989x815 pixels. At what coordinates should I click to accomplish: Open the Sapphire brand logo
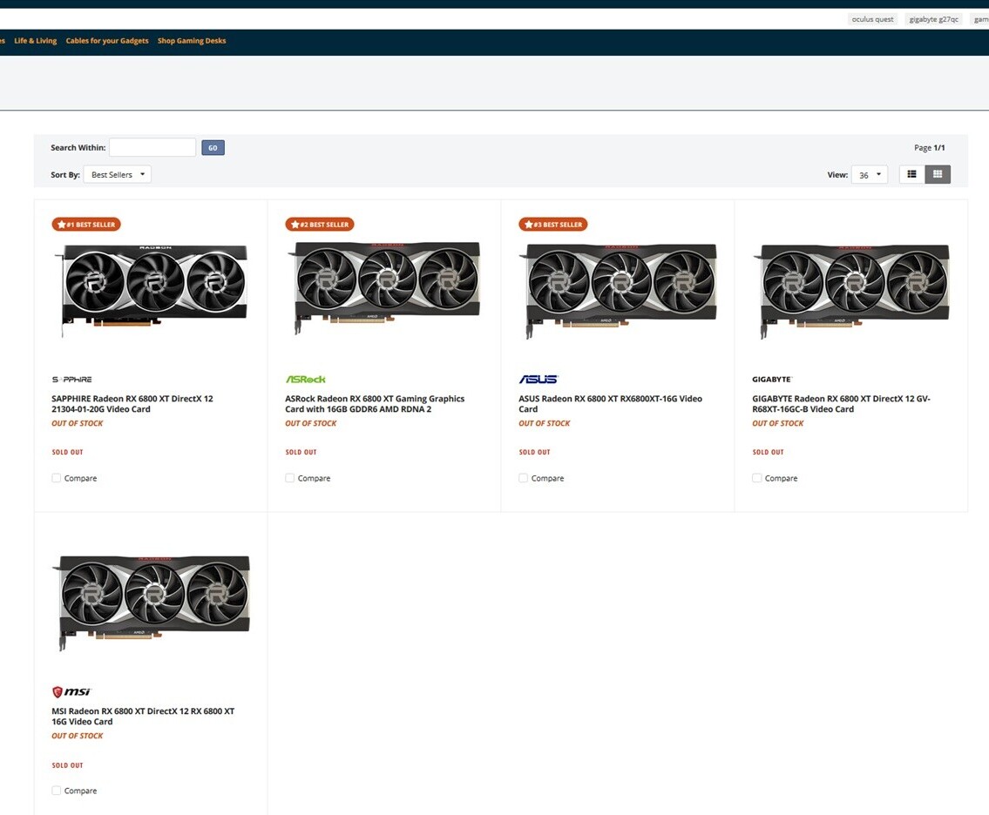point(72,380)
